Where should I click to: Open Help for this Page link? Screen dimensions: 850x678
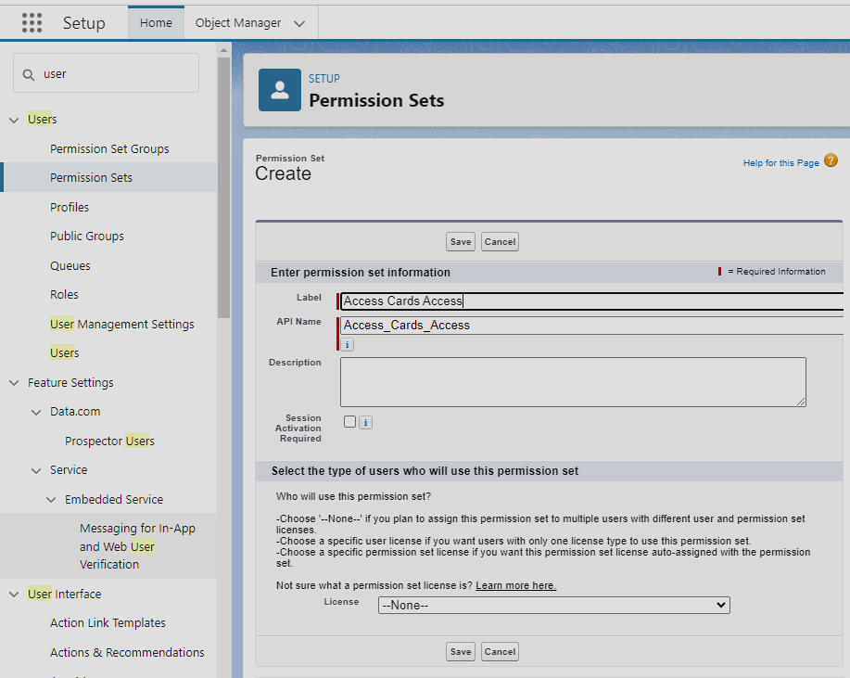780,162
